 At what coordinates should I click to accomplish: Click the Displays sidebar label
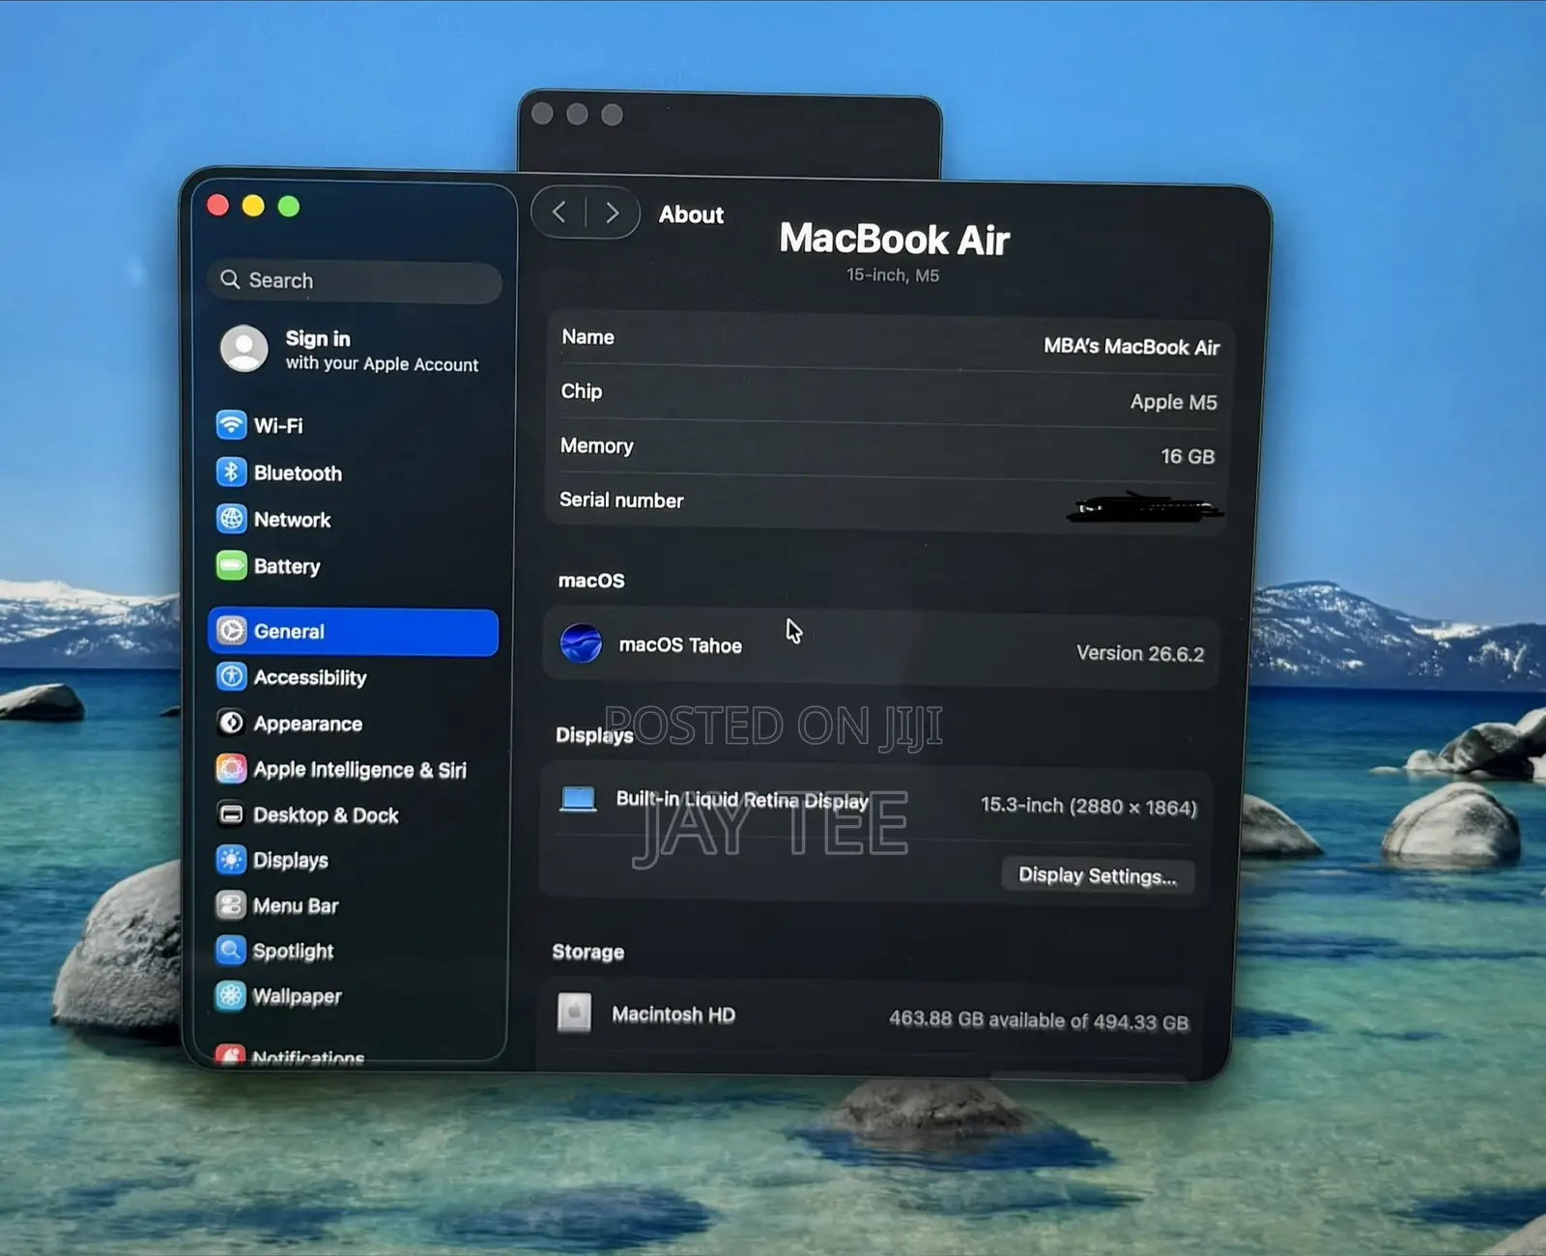tap(290, 860)
